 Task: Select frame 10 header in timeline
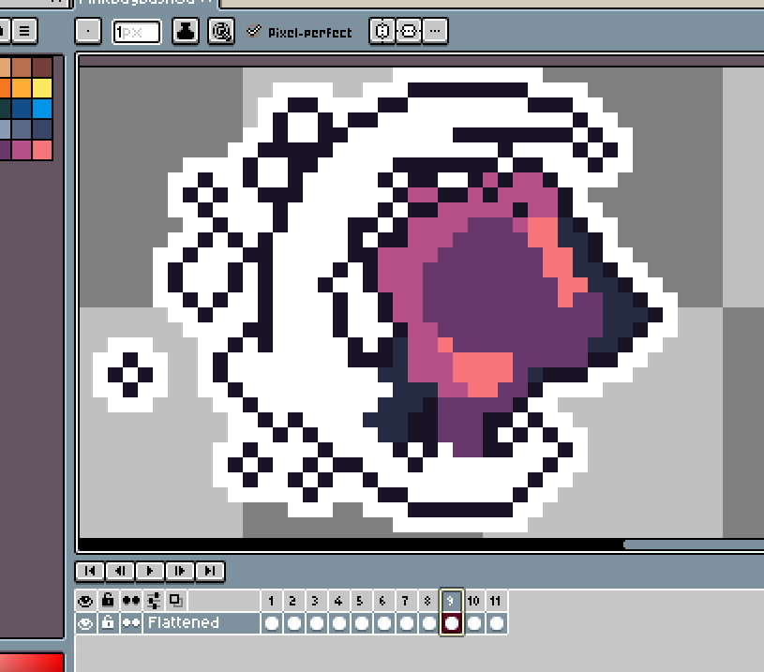[474, 601]
